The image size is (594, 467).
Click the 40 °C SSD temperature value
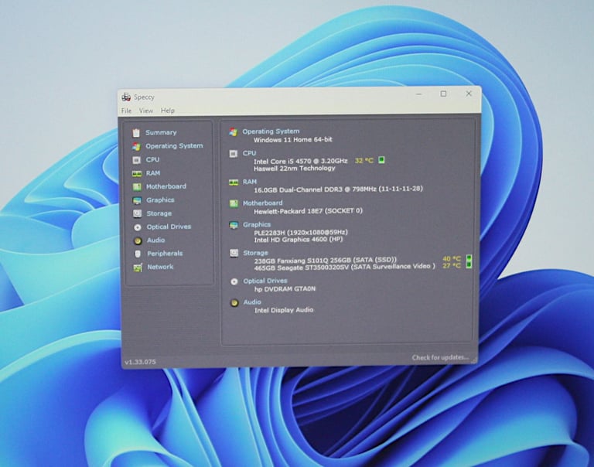[452, 259]
